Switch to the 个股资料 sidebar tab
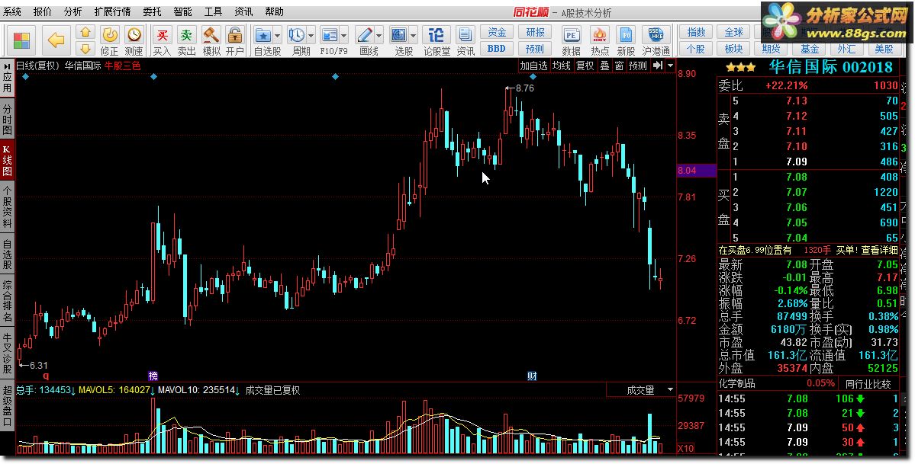Viewport: 915px width, 464px height. coord(7,207)
